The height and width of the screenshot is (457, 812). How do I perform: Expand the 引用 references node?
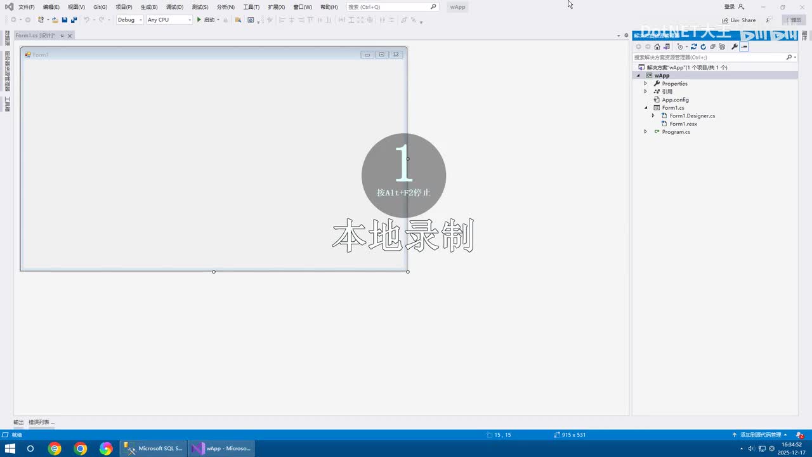[x=646, y=91]
